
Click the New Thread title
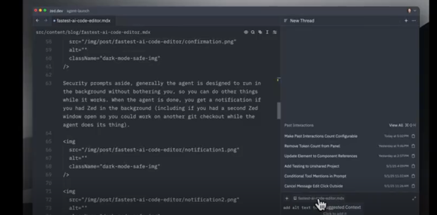302,21
